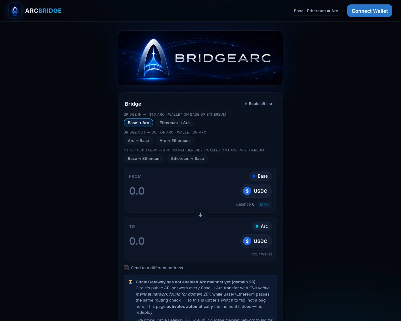Click the ARCBRIDGE brand name
Screen dimensions: 401x321
pos(43,11)
